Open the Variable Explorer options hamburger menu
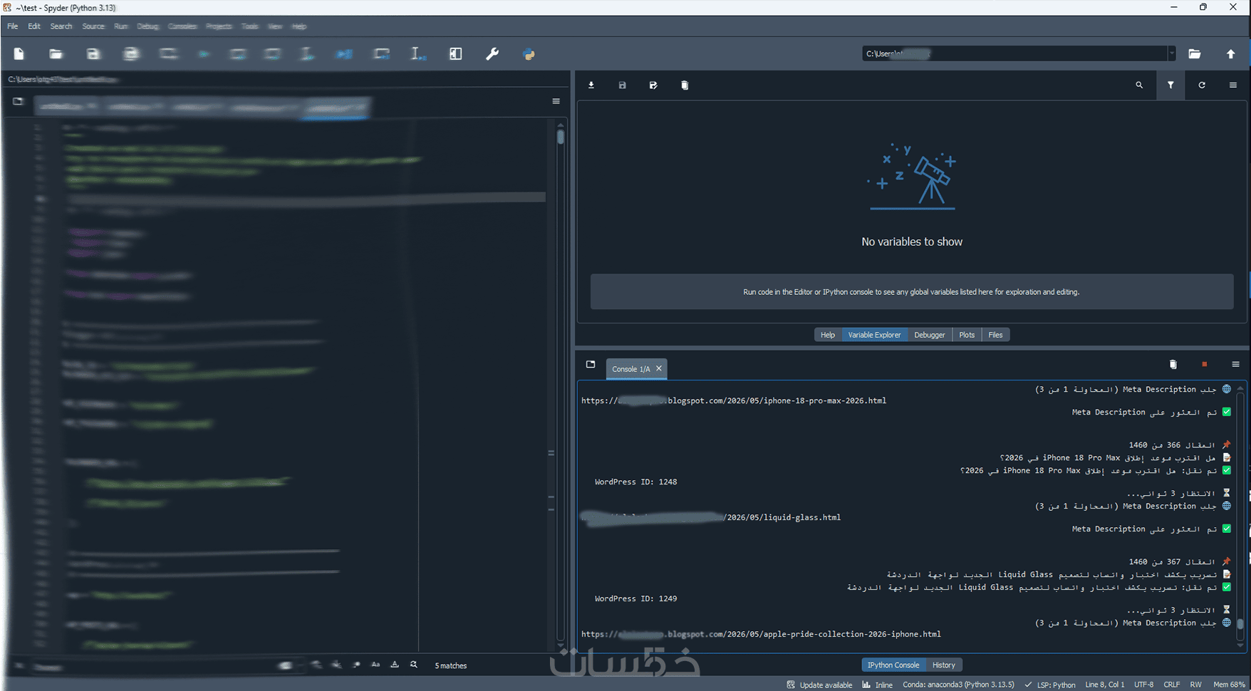 pyautogui.click(x=1233, y=85)
